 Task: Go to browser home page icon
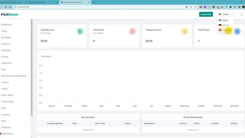pyautogui.click(x=10, y=7)
